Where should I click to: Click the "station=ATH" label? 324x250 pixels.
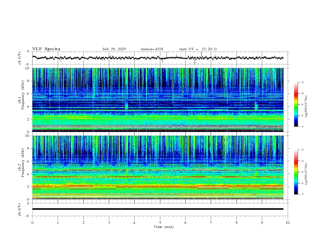pyautogui.click(x=152, y=49)
